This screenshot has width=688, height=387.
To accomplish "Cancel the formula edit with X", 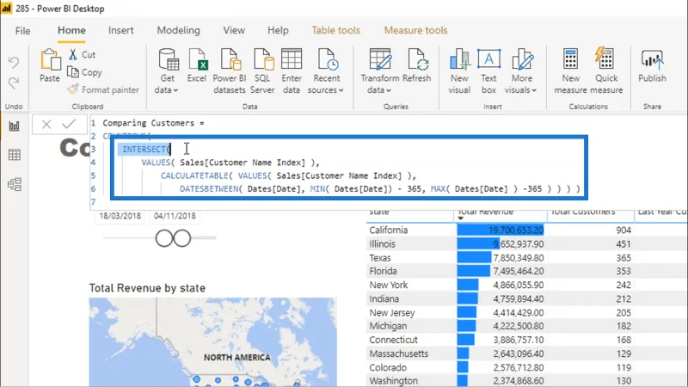I will tap(46, 124).
